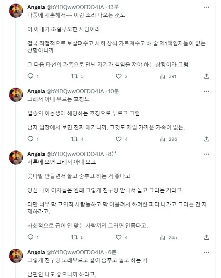The width and height of the screenshot is (221, 278).
Task: Like the 10분 tweet with 296 views
Action: pyautogui.click(x=119, y=139)
